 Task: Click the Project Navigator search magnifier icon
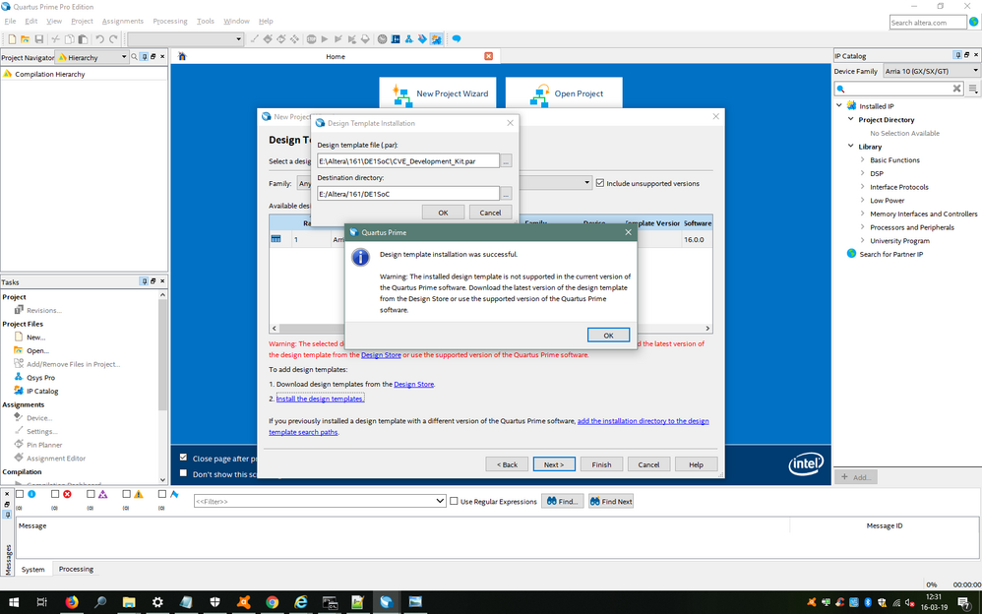(x=134, y=57)
